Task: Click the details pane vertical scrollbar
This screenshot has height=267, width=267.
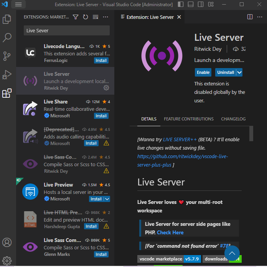Action: point(251,133)
